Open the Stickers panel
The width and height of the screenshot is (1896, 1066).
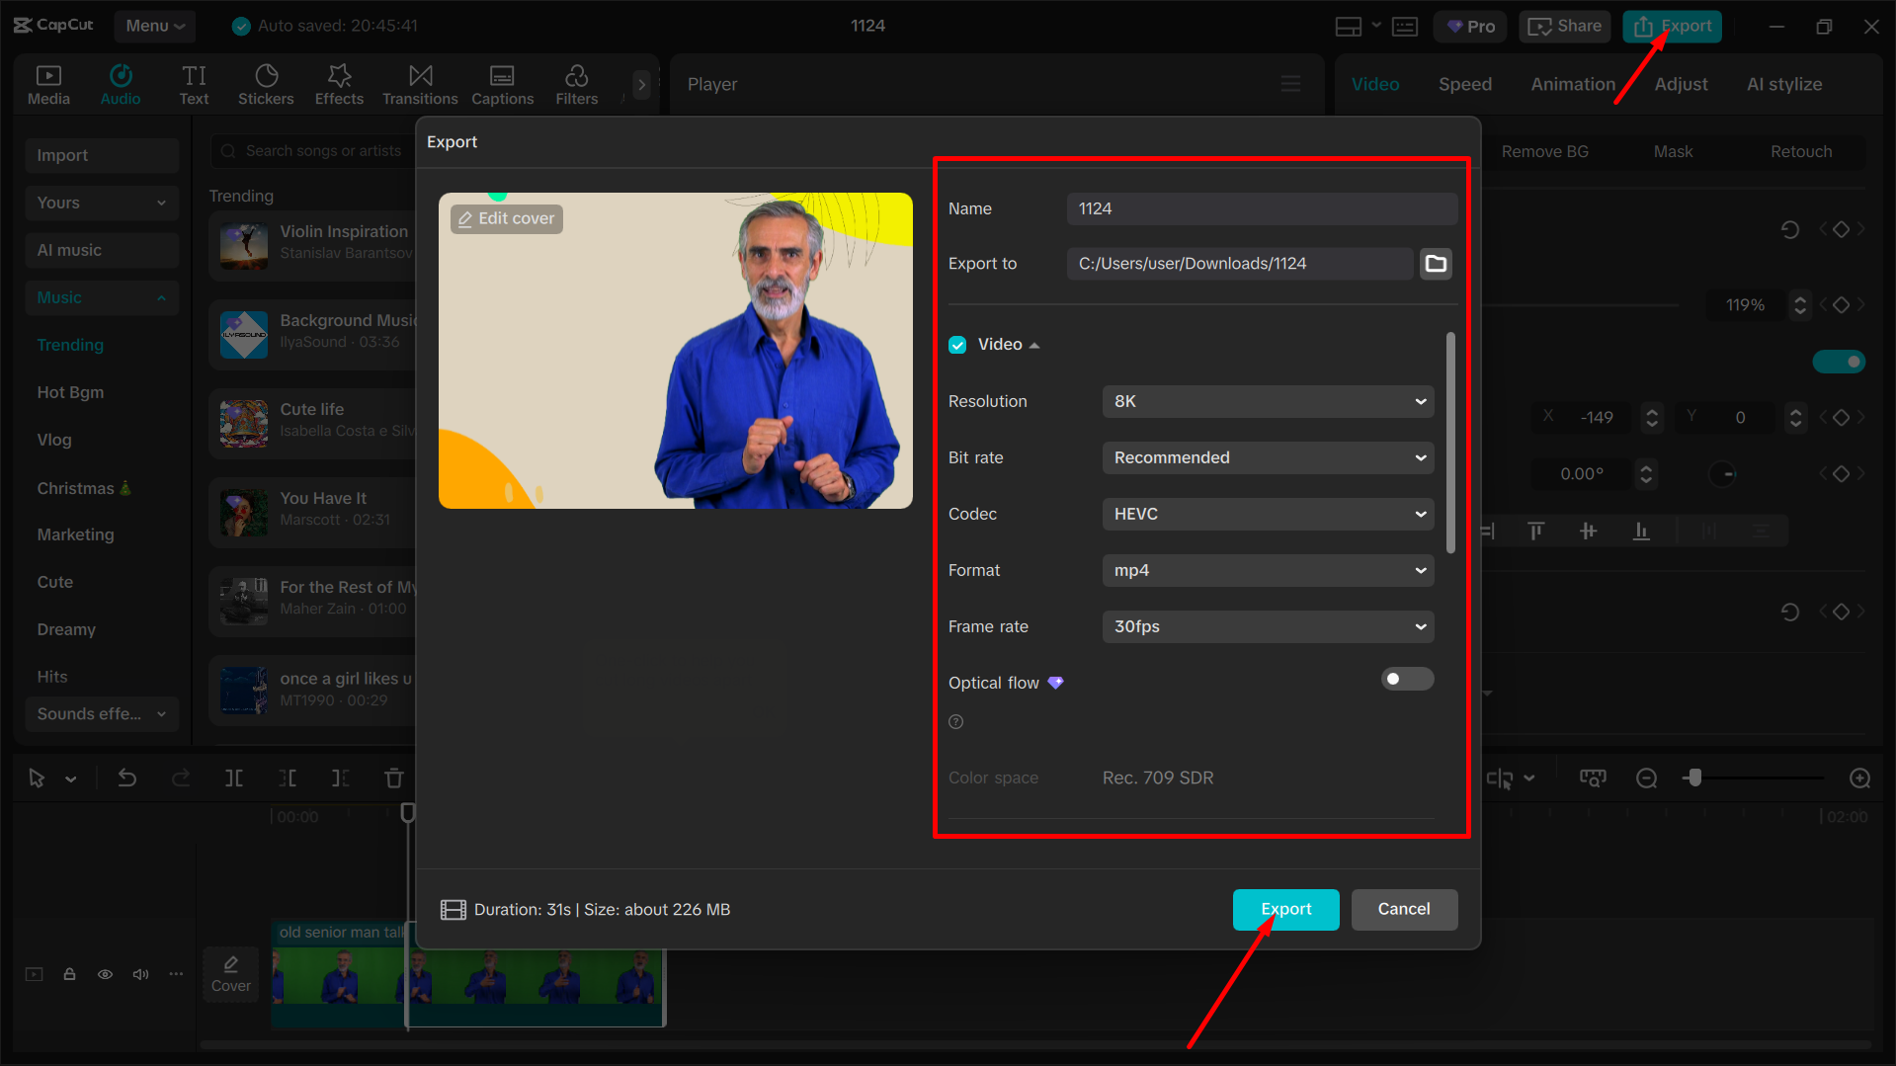pyautogui.click(x=265, y=83)
